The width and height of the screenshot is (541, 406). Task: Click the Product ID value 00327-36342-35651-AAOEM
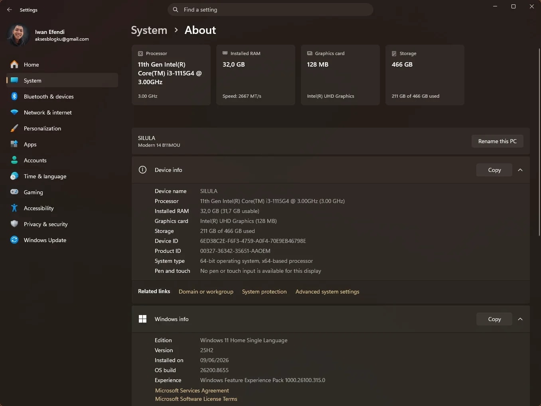coord(235,251)
